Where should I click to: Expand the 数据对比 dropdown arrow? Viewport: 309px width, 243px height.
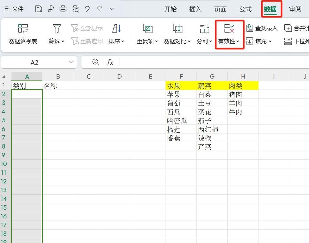(189, 41)
